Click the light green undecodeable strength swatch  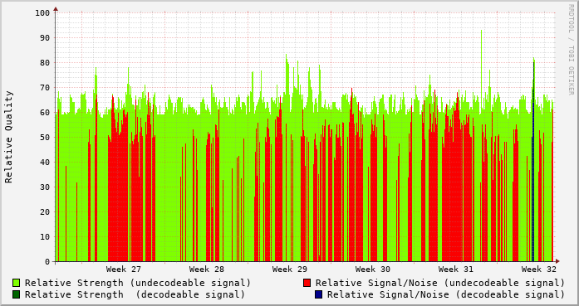[17, 283]
